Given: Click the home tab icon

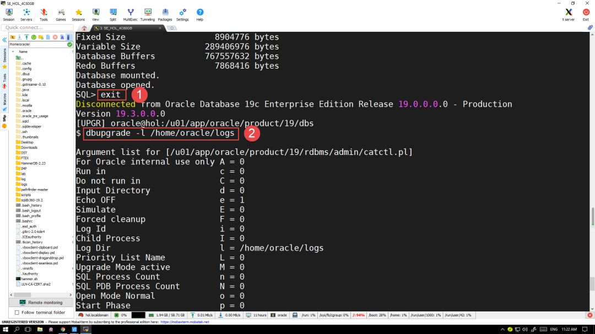Looking at the screenshot, I should [x=84, y=28].
